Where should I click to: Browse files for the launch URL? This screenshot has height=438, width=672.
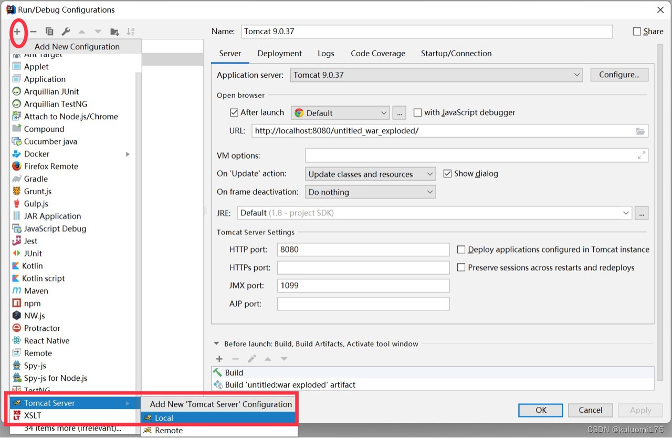click(x=640, y=131)
